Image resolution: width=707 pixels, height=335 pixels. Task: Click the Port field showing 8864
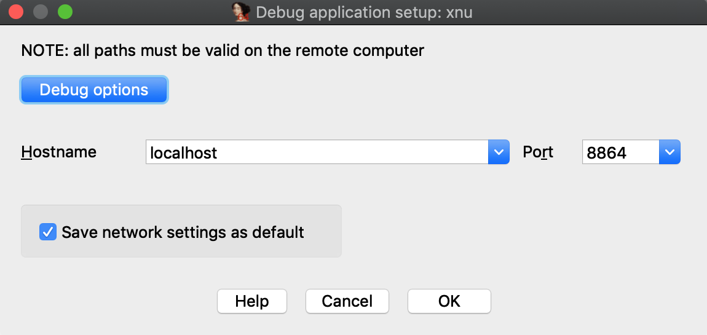(x=620, y=152)
